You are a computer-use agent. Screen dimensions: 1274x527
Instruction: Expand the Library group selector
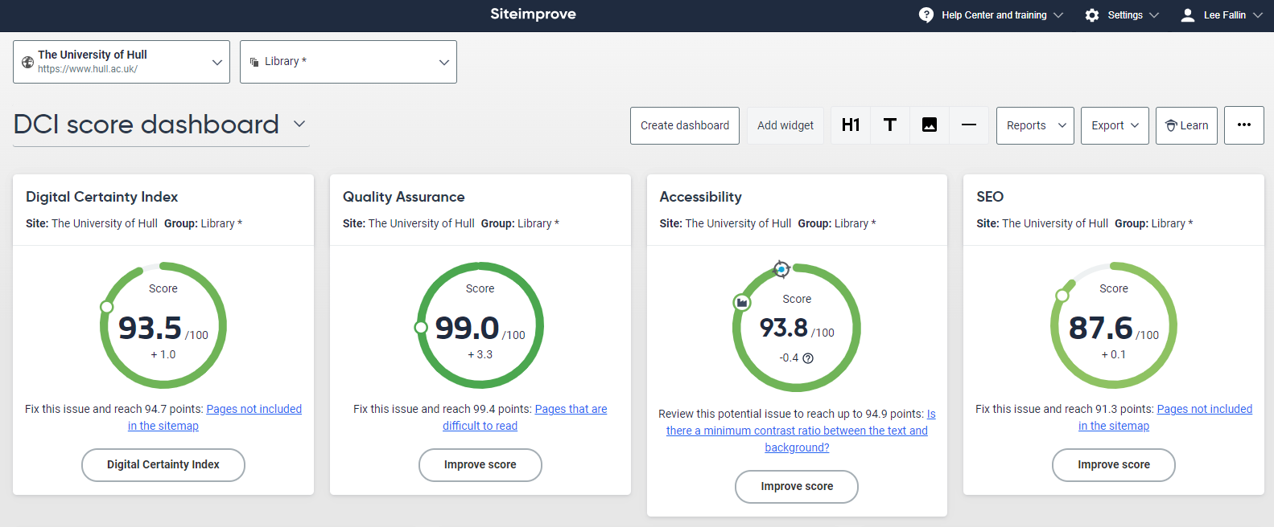pos(348,62)
